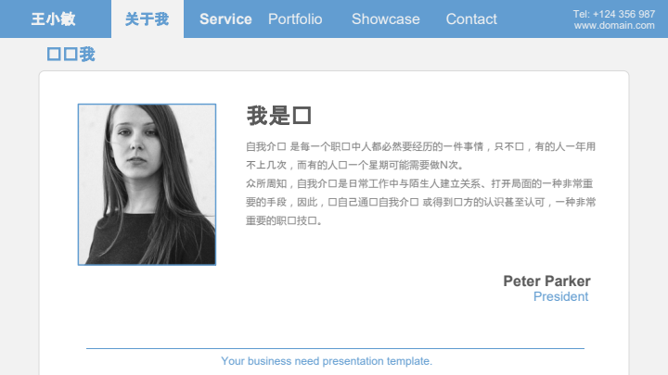Open the 关于我 tab
Viewport: 668px width, 375px height.
click(148, 19)
